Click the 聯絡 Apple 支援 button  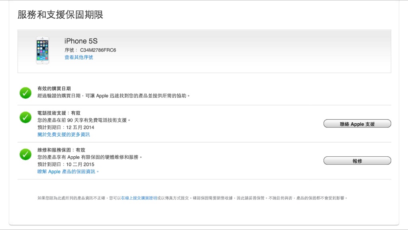click(x=357, y=124)
